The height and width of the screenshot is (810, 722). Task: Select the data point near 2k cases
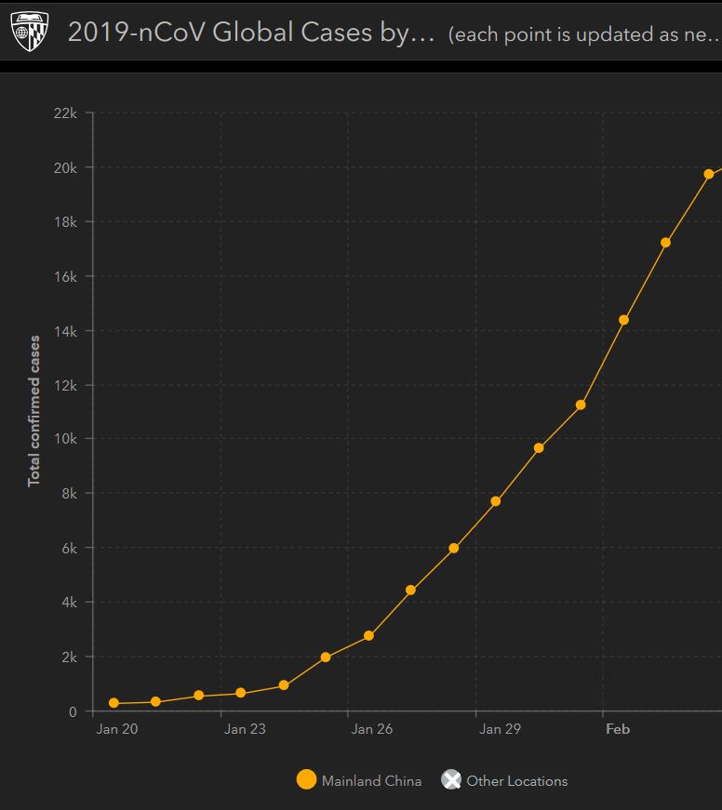(x=326, y=657)
